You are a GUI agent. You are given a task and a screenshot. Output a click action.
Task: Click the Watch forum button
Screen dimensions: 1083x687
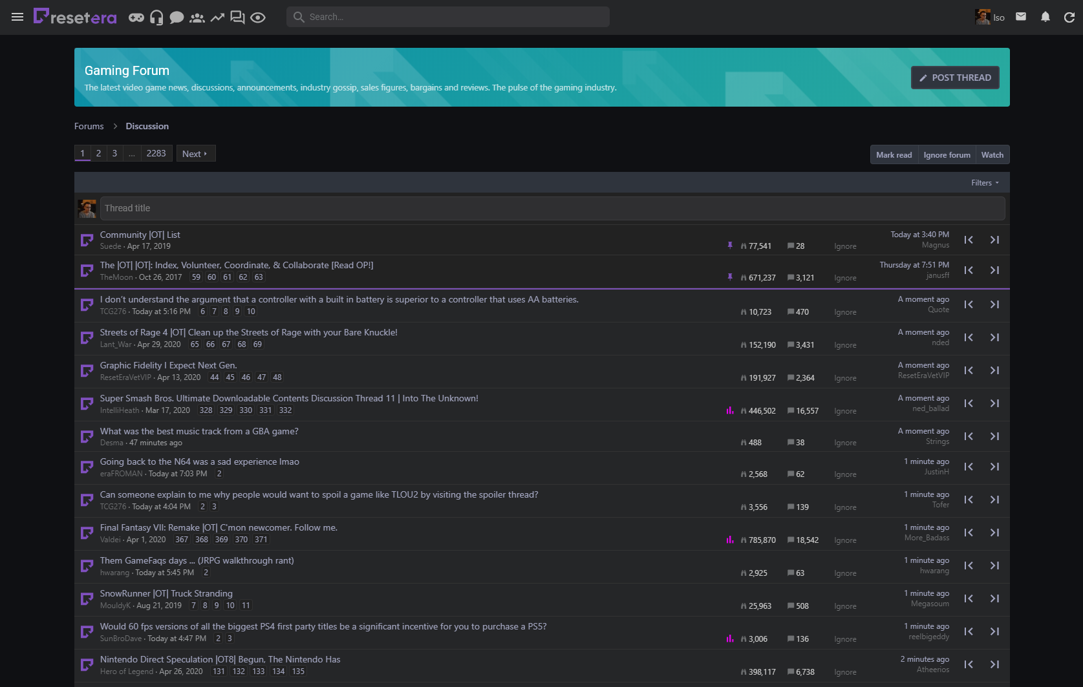(x=992, y=155)
